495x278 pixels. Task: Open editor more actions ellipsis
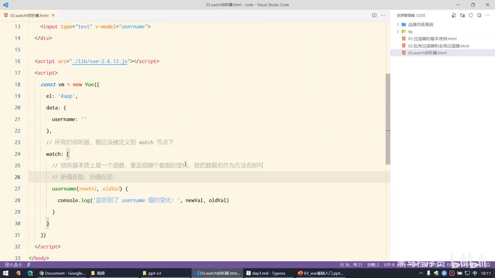click(x=383, y=15)
